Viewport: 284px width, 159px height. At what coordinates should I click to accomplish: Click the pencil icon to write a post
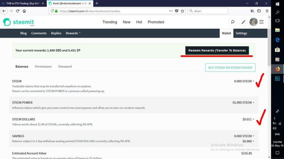point(243,22)
